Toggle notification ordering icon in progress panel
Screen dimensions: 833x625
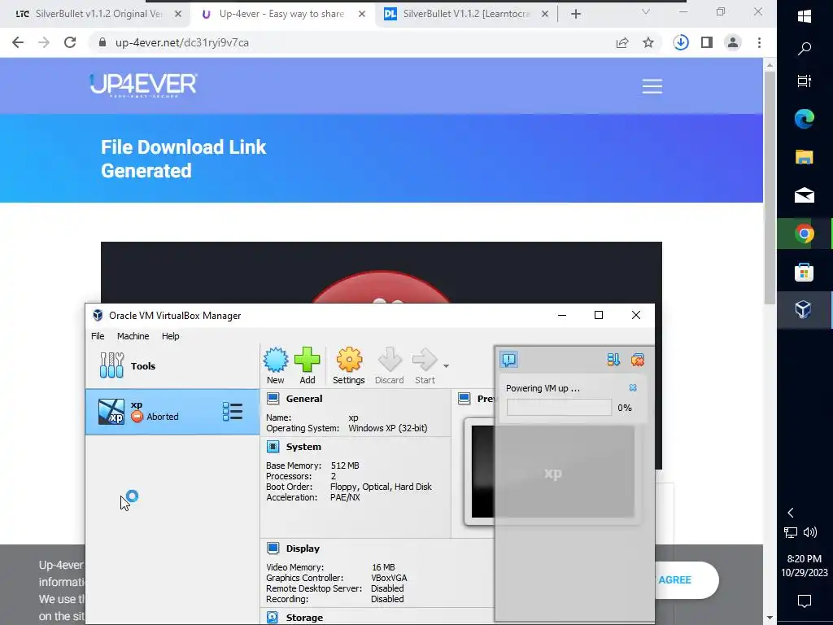point(613,360)
